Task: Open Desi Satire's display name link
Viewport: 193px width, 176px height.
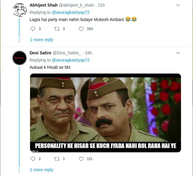Action: point(40,53)
